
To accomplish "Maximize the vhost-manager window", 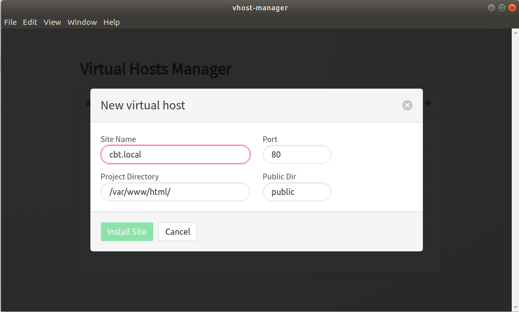I will (x=502, y=8).
